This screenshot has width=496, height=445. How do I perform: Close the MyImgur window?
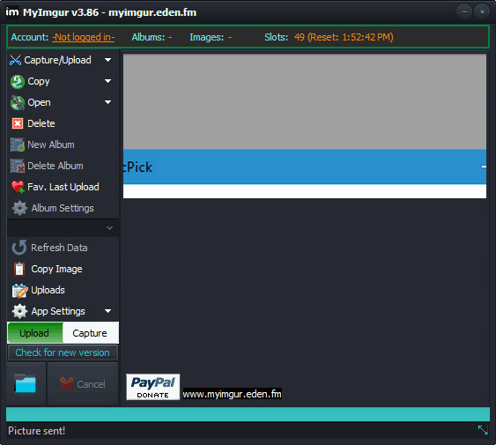click(482, 12)
